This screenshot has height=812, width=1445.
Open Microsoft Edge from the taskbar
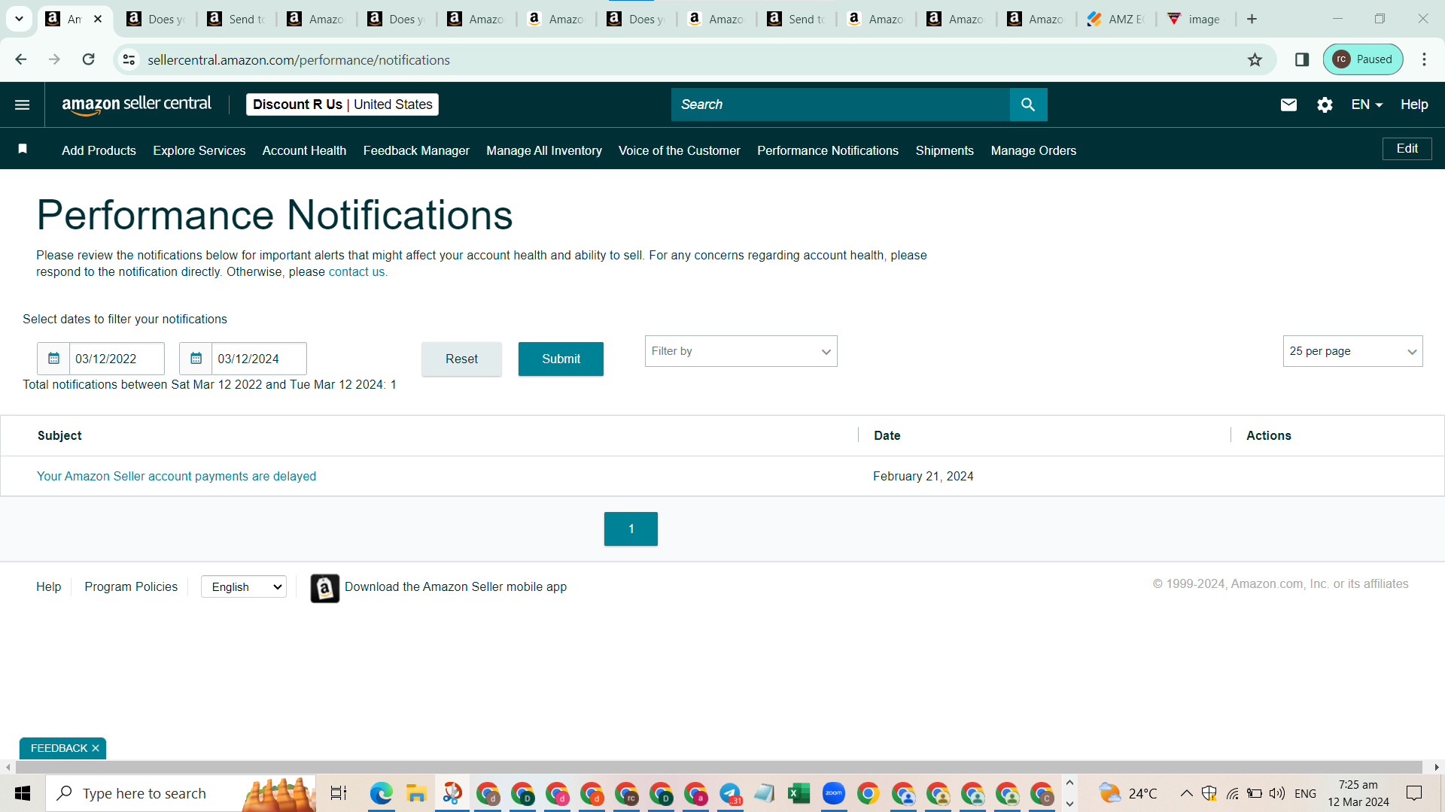click(x=382, y=793)
